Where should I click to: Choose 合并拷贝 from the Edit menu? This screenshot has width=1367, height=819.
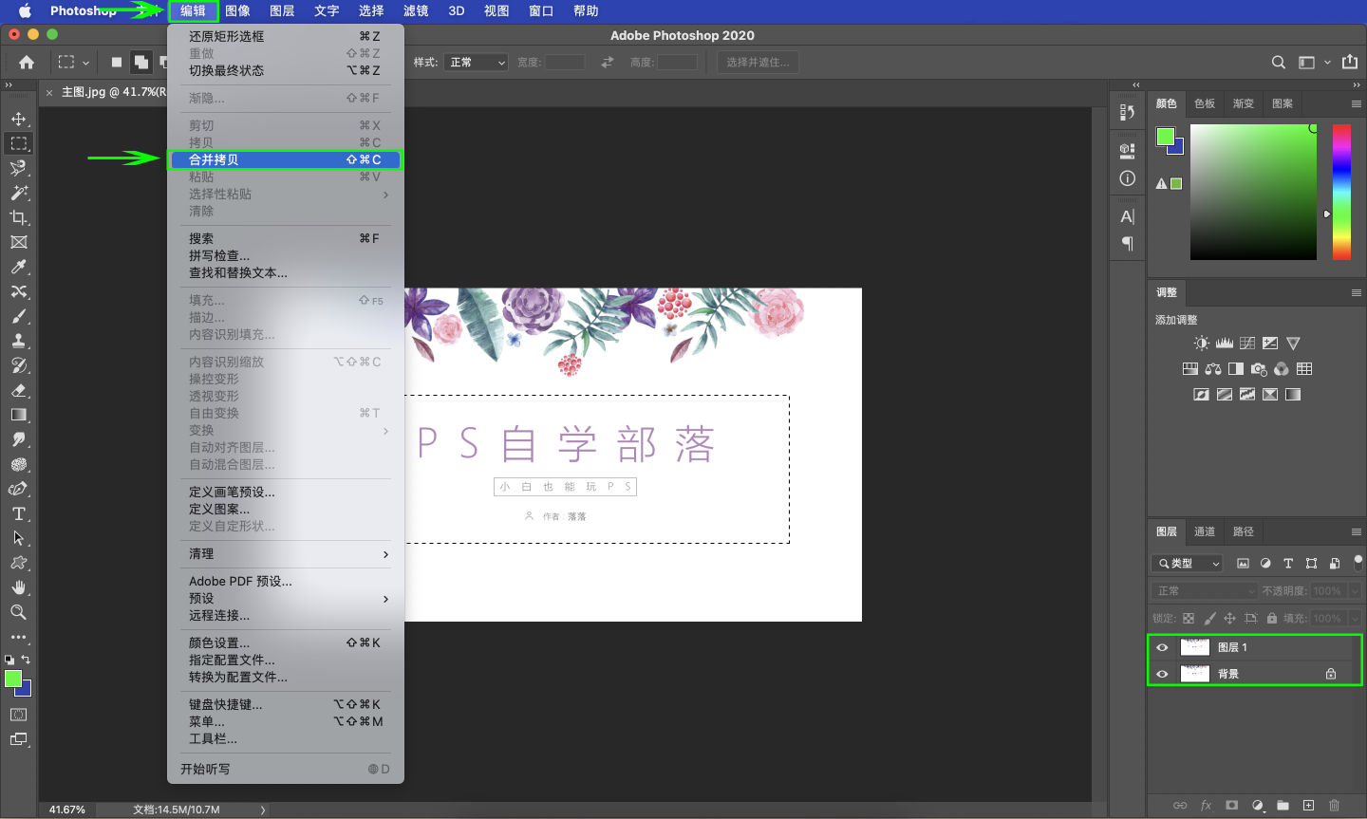286,159
